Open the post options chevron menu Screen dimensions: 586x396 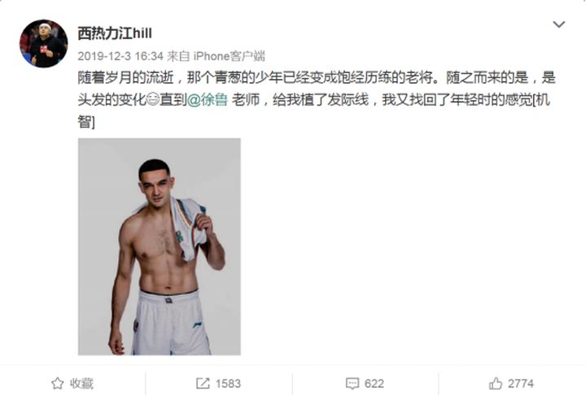click(558, 24)
